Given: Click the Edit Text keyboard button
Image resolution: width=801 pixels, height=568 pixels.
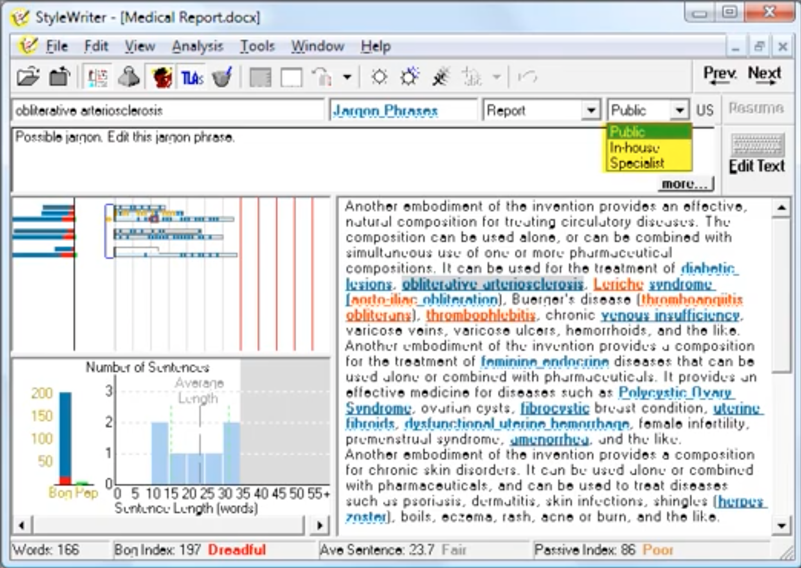Looking at the screenshot, I should point(757,153).
